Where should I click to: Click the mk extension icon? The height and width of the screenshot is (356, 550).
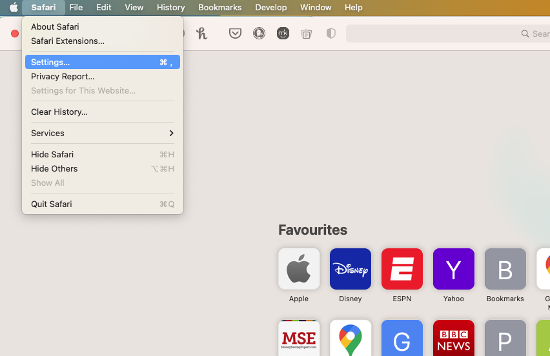[x=283, y=34]
